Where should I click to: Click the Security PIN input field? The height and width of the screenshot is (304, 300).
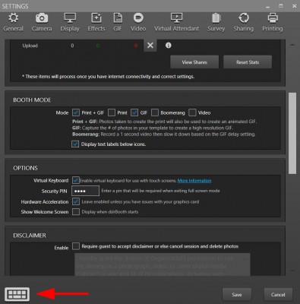(85, 191)
